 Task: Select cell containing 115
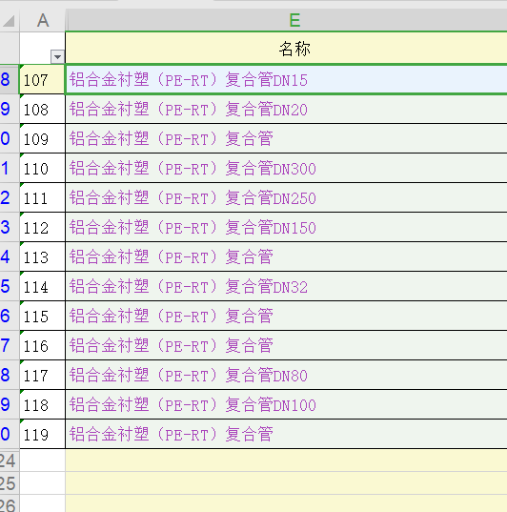point(43,316)
